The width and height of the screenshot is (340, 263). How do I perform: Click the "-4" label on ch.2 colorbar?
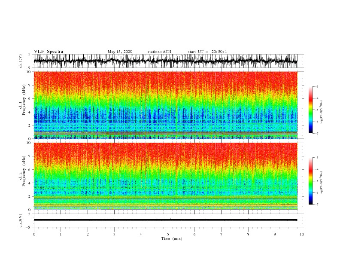click(317, 169)
